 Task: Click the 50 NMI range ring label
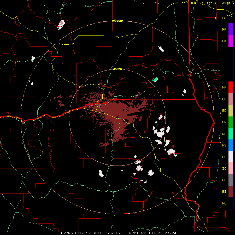click(117, 69)
